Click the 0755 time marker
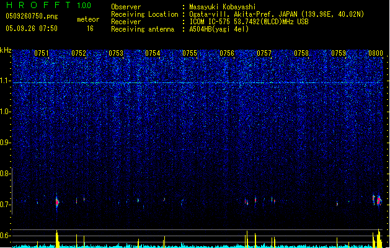The height and width of the screenshot is (248, 390). (190, 53)
